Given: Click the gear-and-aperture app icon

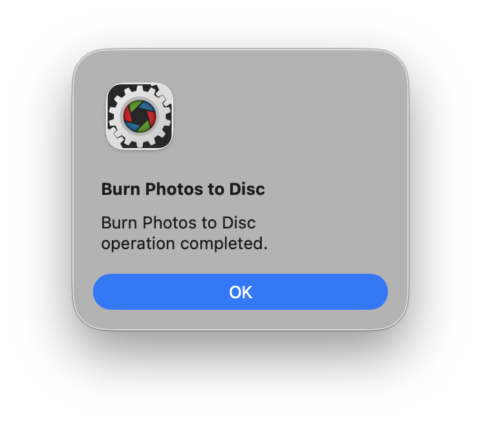Looking at the screenshot, I should click(x=140, y=116).
